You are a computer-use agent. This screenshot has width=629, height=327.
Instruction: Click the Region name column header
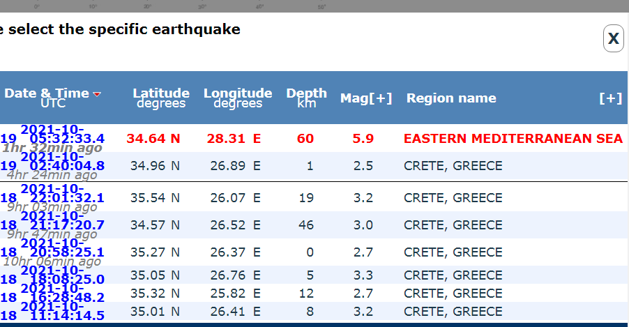click(x=451, y=98)
